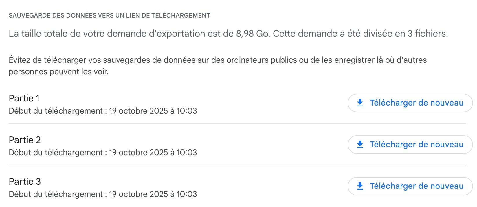
Task: Click the "personnes peuvent les voir" line
Action: pyautogui.click(x=58, y=72)
